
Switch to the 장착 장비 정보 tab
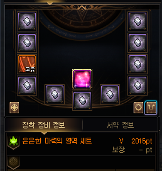pos(43,125)
